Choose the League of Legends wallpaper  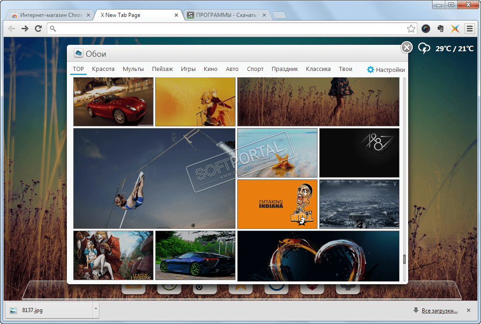tap(113, 255)
